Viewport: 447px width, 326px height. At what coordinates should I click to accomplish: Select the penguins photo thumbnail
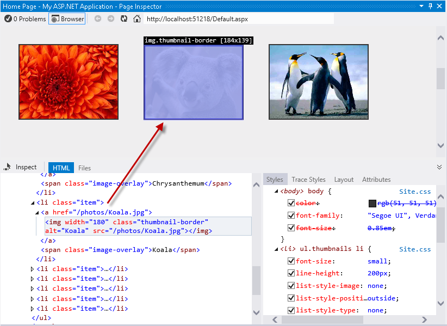318,82
